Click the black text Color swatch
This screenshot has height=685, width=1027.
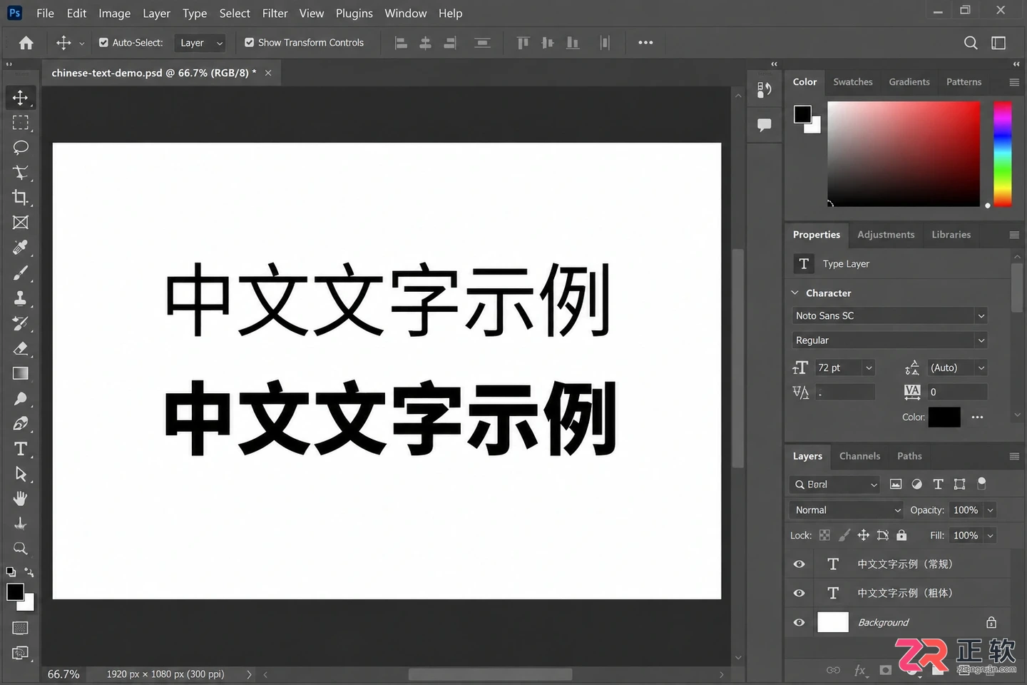tap(944, 417)
